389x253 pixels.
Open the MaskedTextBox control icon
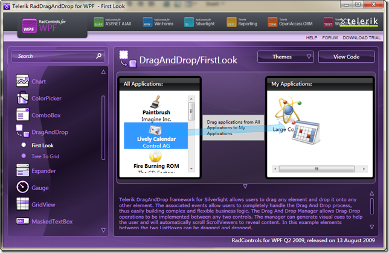[22, 221]
